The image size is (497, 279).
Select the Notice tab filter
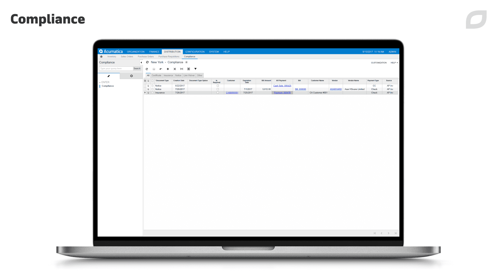click(x=178, y=75)
